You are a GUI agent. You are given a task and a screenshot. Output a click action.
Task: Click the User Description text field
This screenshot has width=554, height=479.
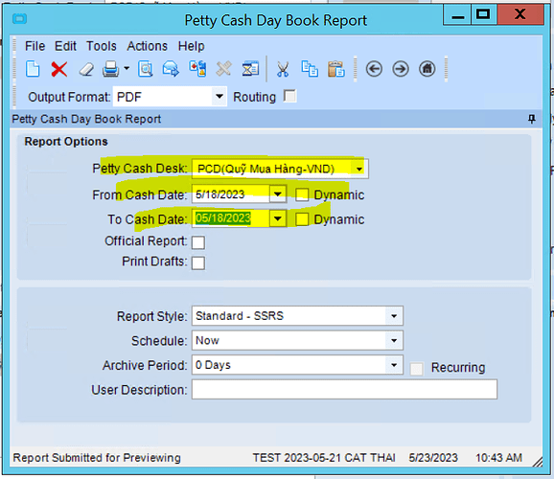tap(344, 390)
